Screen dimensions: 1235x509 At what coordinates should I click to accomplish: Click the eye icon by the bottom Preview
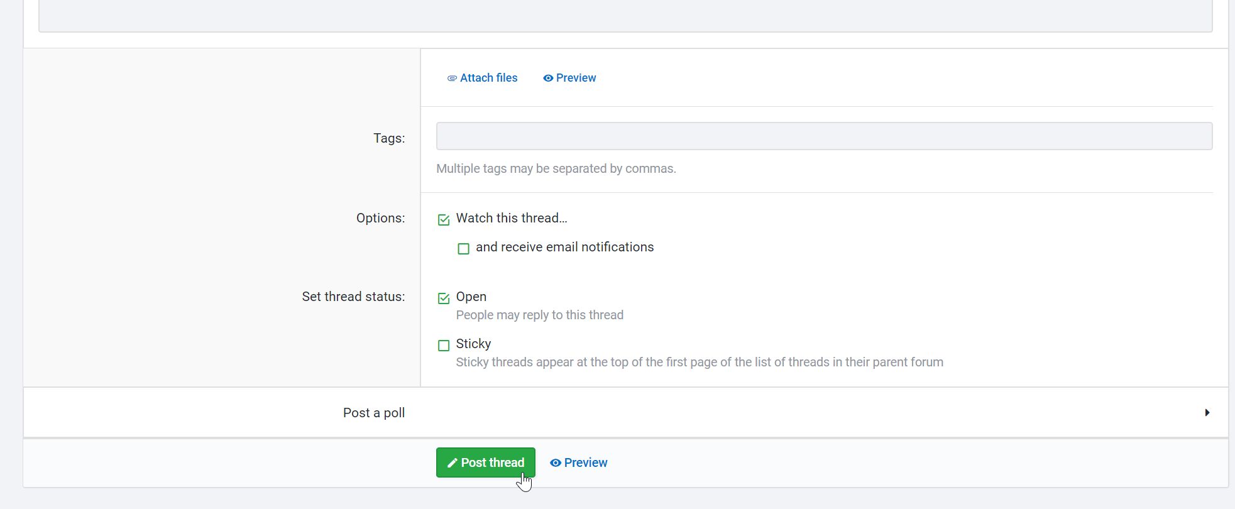[555, 463]
